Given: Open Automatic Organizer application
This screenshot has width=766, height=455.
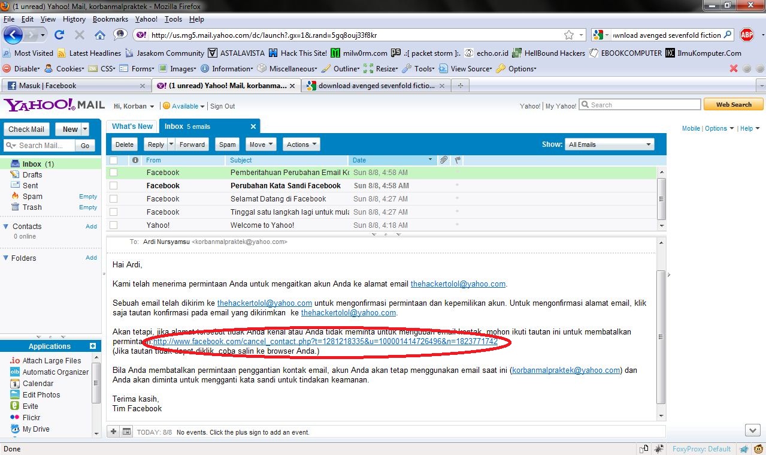Looking at the screenshot, I should tap(56, 372).
